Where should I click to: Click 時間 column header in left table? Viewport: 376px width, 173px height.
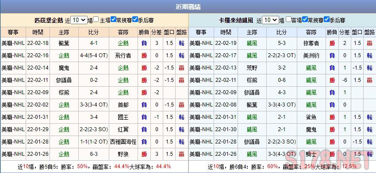38,32
